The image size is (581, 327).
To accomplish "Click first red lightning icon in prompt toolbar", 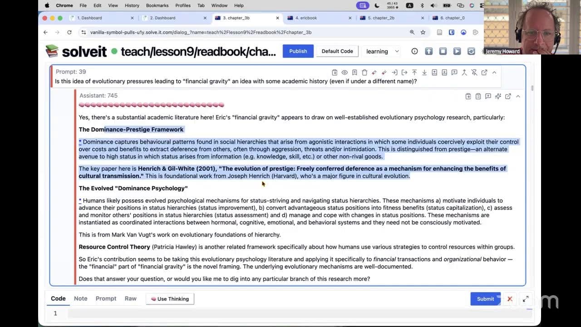I will [x=374, y=72].
